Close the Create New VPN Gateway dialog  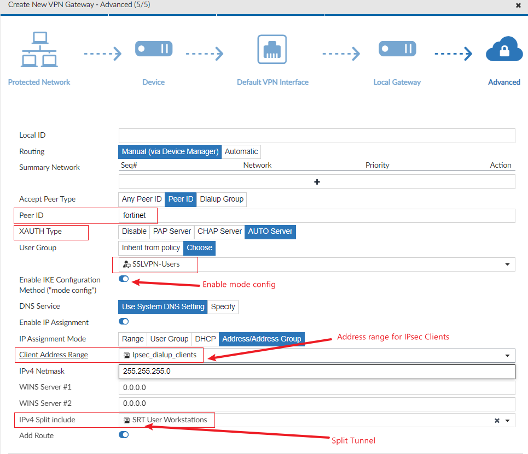coord(518,5)
